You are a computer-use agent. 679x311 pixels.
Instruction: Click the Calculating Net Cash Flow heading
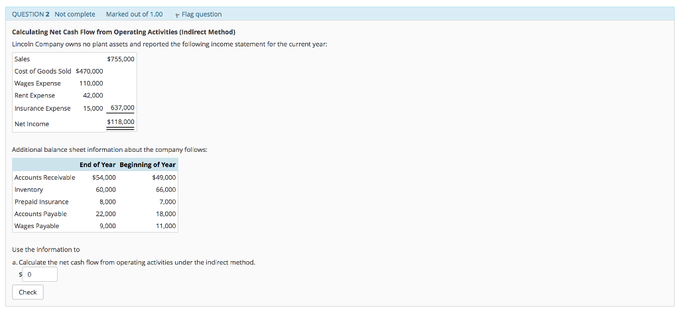point(124,32)
